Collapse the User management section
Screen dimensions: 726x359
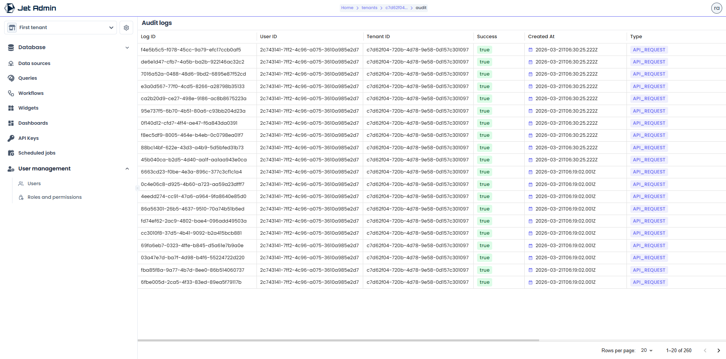point(127,169)
